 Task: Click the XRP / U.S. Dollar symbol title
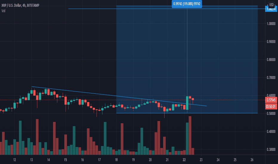point(20,5)
